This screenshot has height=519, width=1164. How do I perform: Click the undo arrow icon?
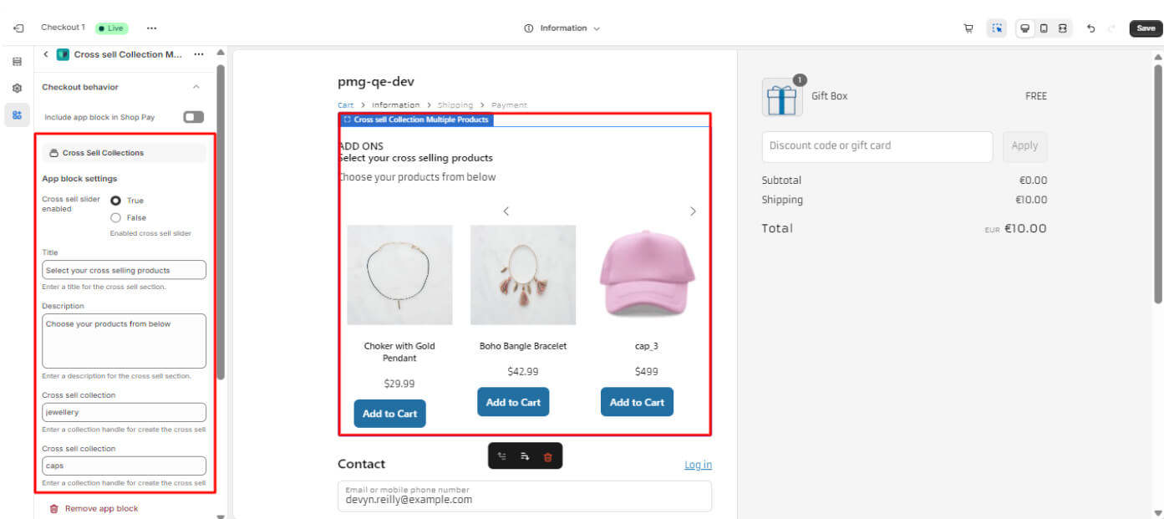click(1090, 28)
